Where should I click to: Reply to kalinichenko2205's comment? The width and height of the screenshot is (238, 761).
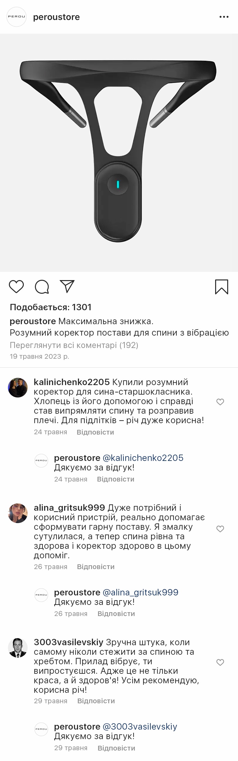(95, 432)
